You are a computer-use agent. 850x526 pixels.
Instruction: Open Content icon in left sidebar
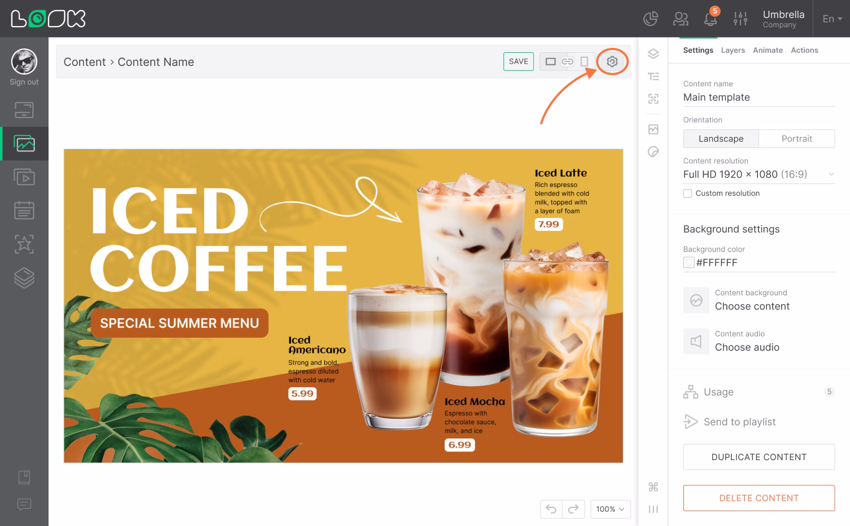tap(24, 144)
